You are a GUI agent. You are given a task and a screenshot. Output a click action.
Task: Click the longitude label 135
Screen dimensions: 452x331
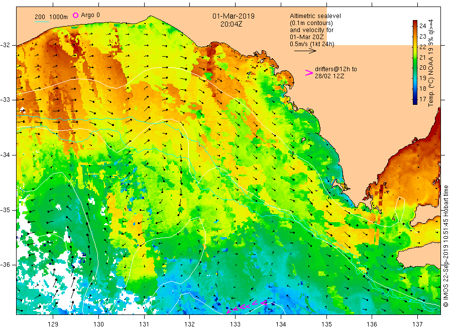326,324
